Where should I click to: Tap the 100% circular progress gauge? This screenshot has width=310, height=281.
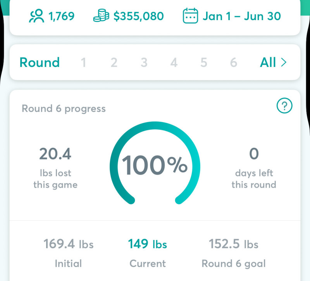pyautogui.click(x=155, y=163)
